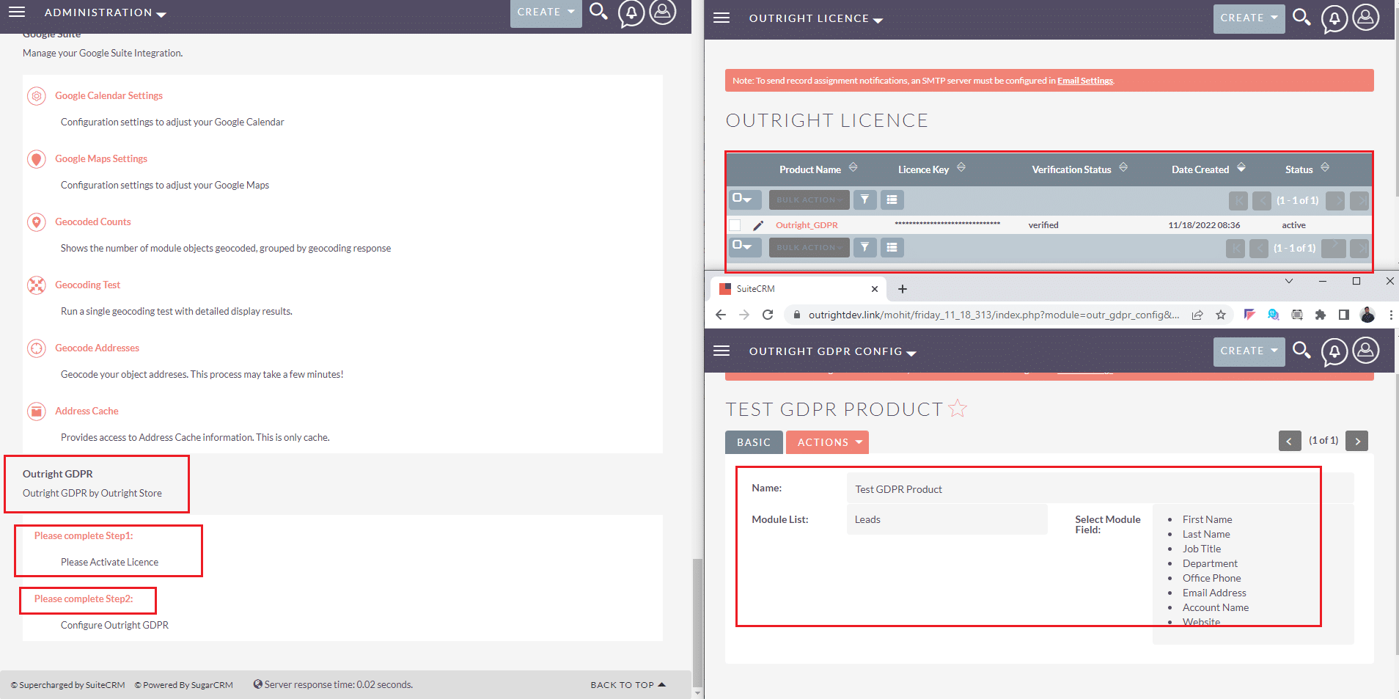Open hamburger menu in Outright Licence window

point(721,18)
